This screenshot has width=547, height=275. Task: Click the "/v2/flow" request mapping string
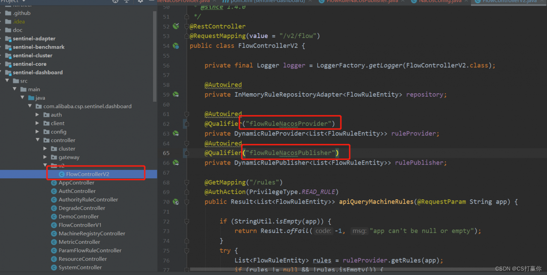pos(298,36)
